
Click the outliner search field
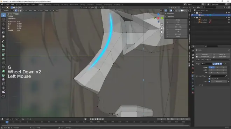tap(210, 7)
